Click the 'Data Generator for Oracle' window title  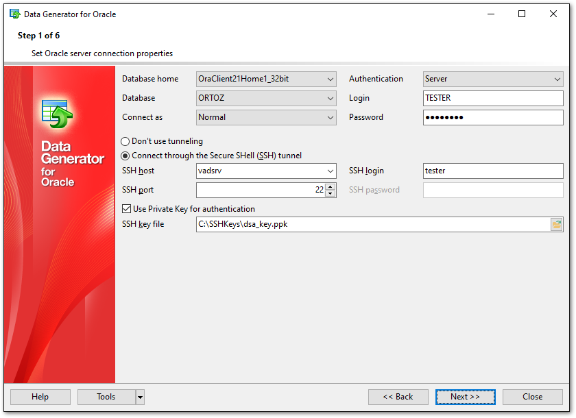tap(70, 14)
